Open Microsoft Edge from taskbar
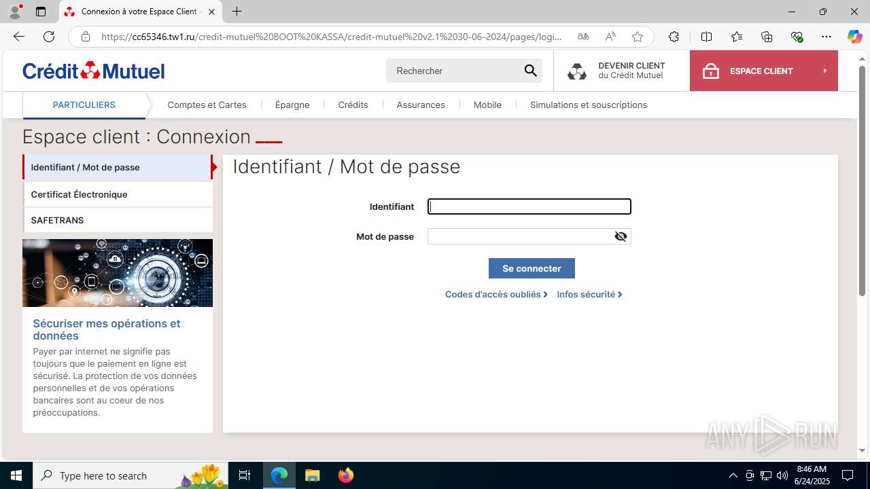This screenshot has width=870, height=489. tap(279, 475)
